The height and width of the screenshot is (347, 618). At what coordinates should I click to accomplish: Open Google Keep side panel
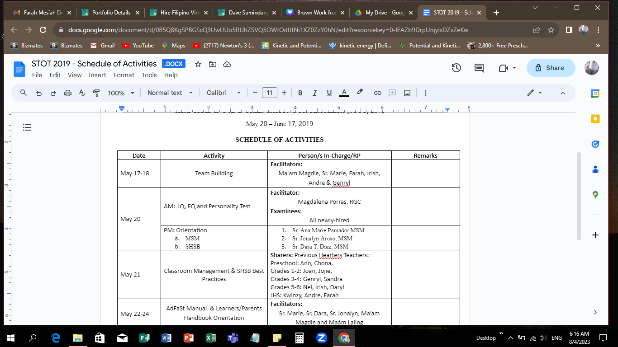(595, 119)
